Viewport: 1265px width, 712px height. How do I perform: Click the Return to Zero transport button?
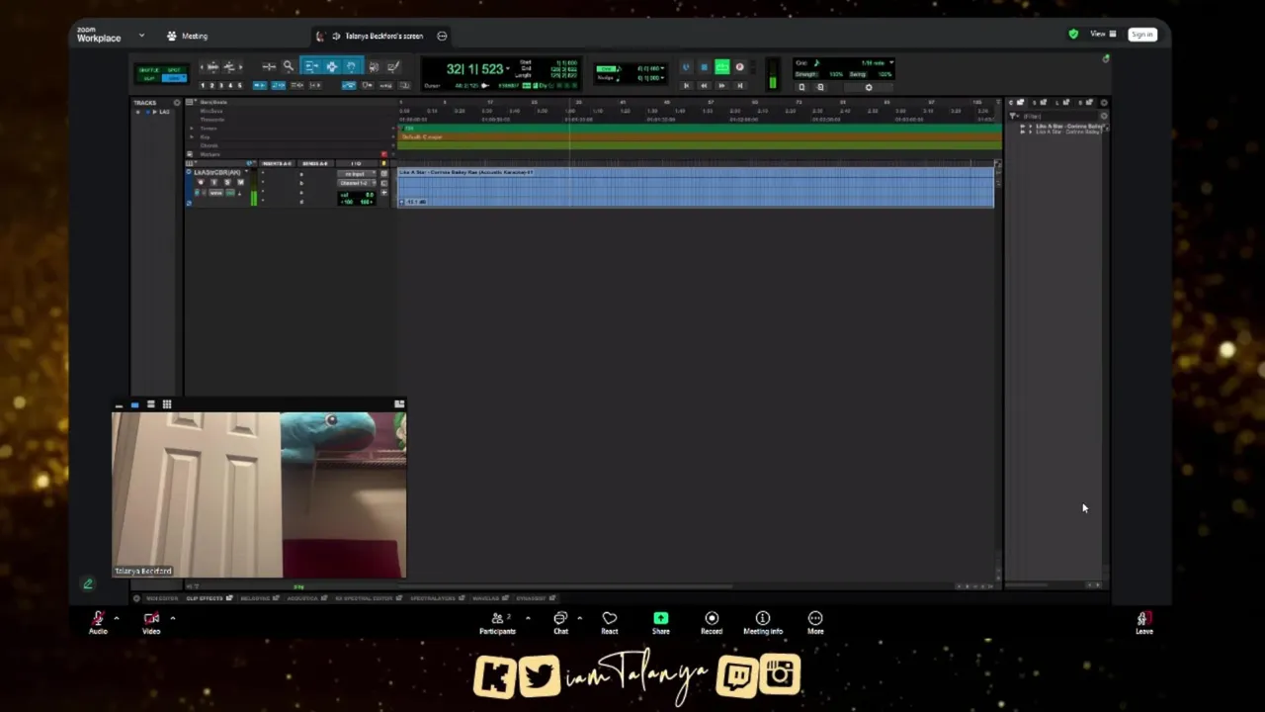click(x=686, y=86)
